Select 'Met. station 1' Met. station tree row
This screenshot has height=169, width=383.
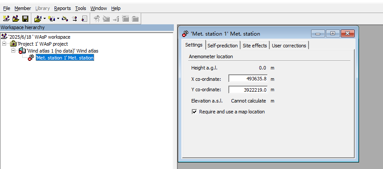tap(65, 58)
